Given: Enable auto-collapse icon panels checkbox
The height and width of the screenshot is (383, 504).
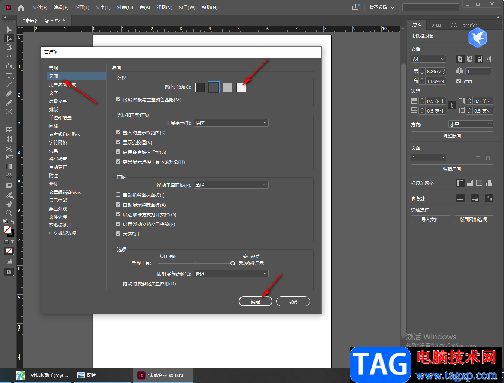Looking at the screenshot, I should [x=118, y=195].
